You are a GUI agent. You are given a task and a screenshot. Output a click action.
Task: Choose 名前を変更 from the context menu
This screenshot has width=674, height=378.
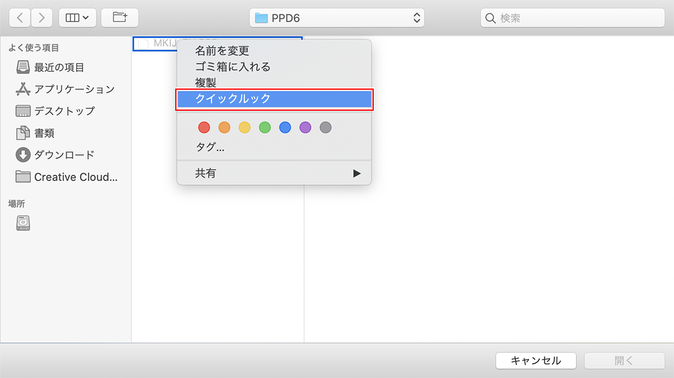[x=222, y=51]
